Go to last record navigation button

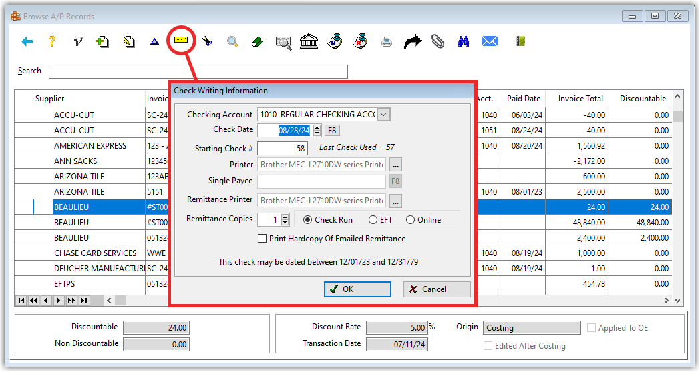[84, 300]
